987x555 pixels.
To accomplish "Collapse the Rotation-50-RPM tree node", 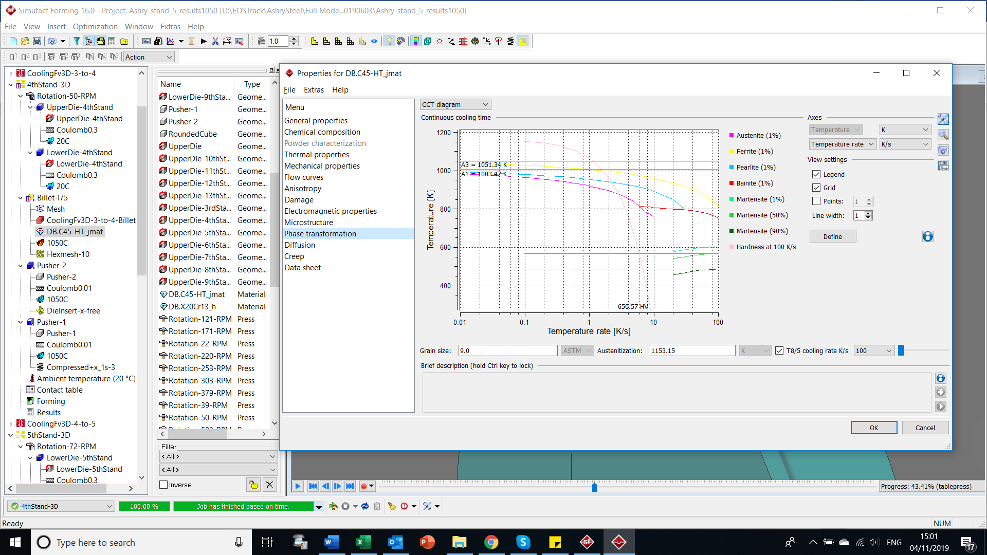I will 21,96.
